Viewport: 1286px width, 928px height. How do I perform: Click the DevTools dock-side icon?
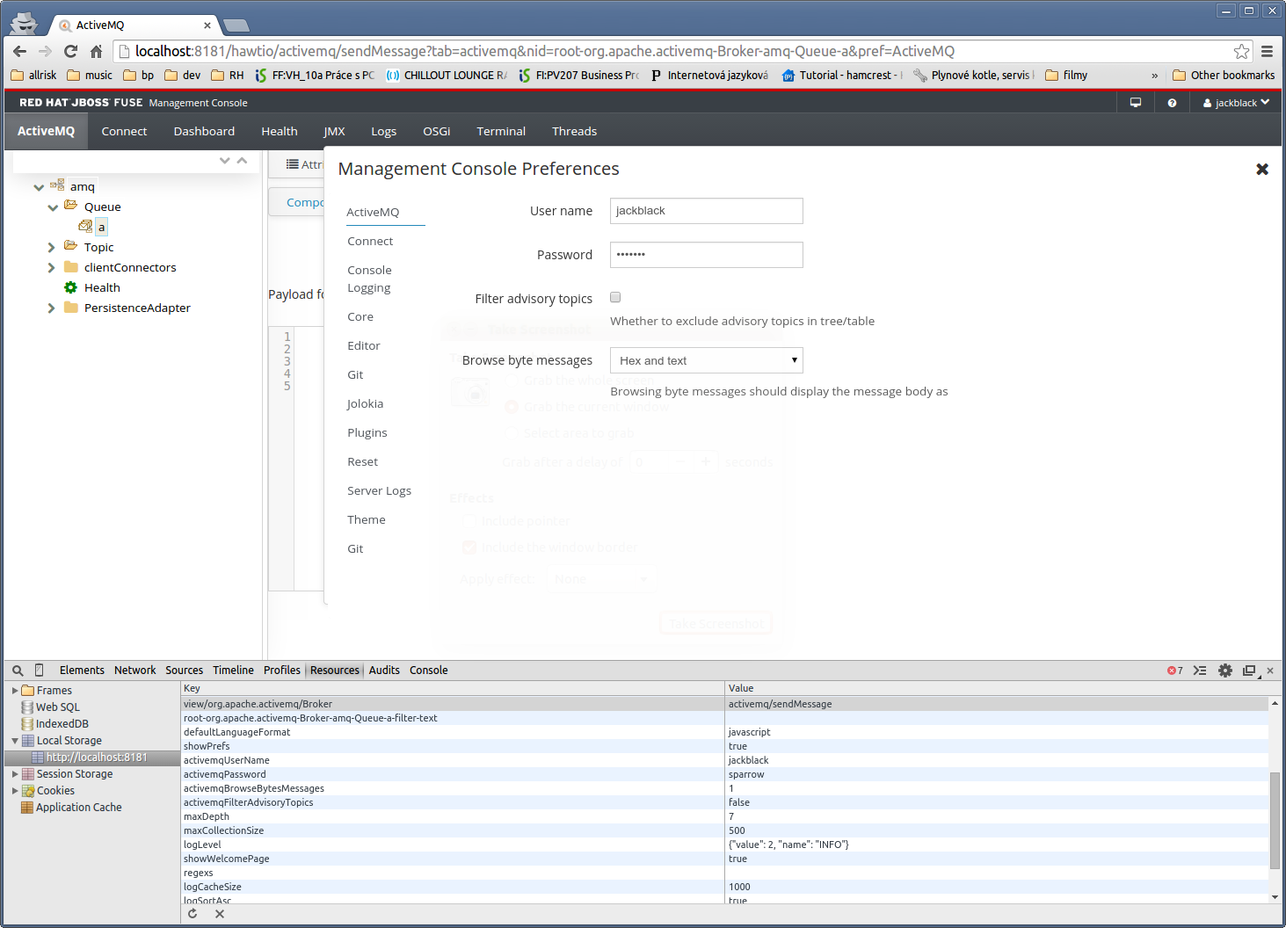[1250, 671]
